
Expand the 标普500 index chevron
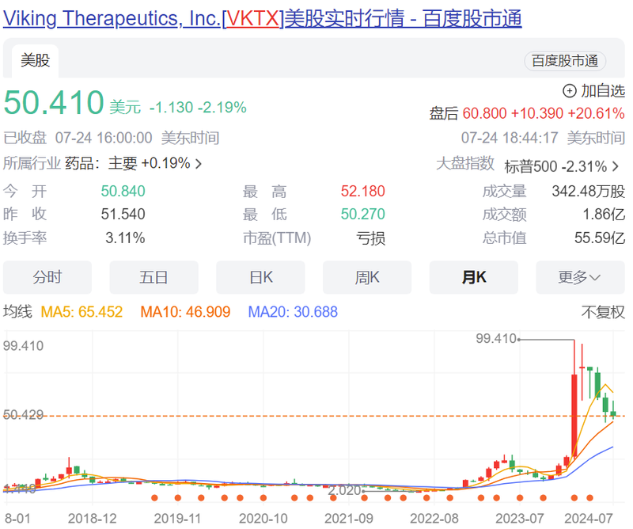pyautogui.click(x=616, y=166)
